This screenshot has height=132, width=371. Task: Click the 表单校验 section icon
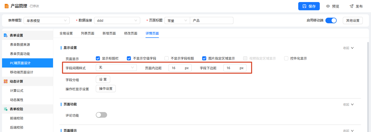(5, 109)
